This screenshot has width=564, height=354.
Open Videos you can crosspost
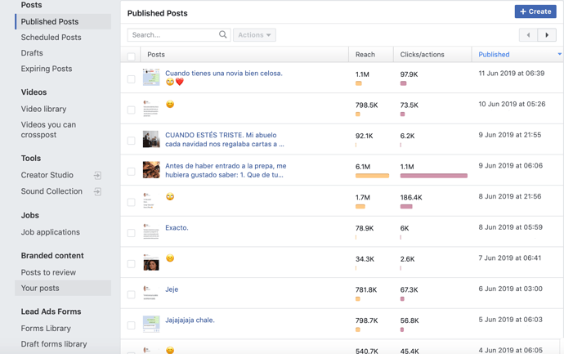tap(48, 129)
